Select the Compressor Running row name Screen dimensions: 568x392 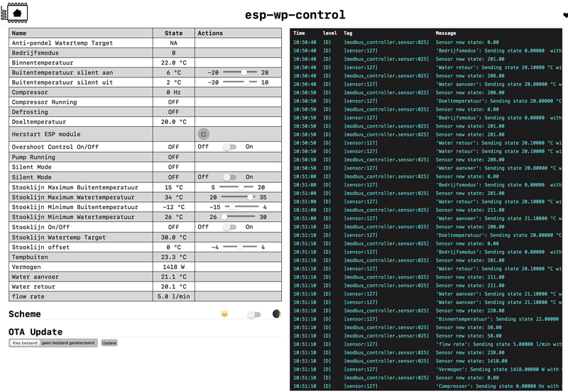pos(44,102)
